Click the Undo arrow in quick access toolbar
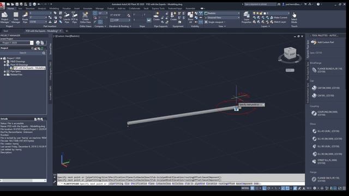Viewport: 349px width, 196px height. (x=39, y=4)
